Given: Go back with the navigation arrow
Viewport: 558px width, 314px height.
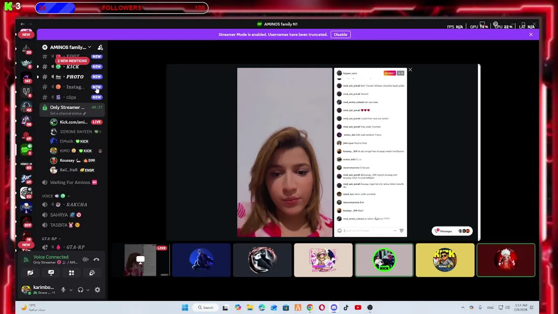Looking at the screenshot, I should coord(22,24).
